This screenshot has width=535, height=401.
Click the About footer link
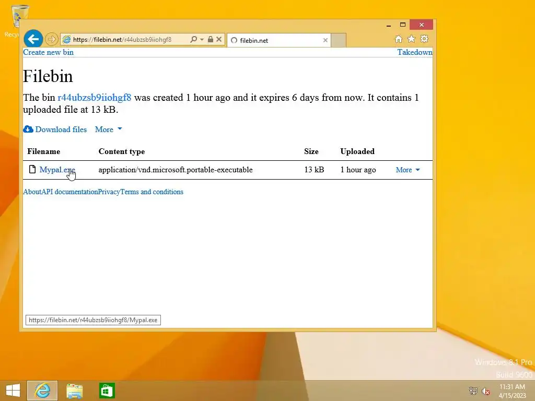pos(32,192)
